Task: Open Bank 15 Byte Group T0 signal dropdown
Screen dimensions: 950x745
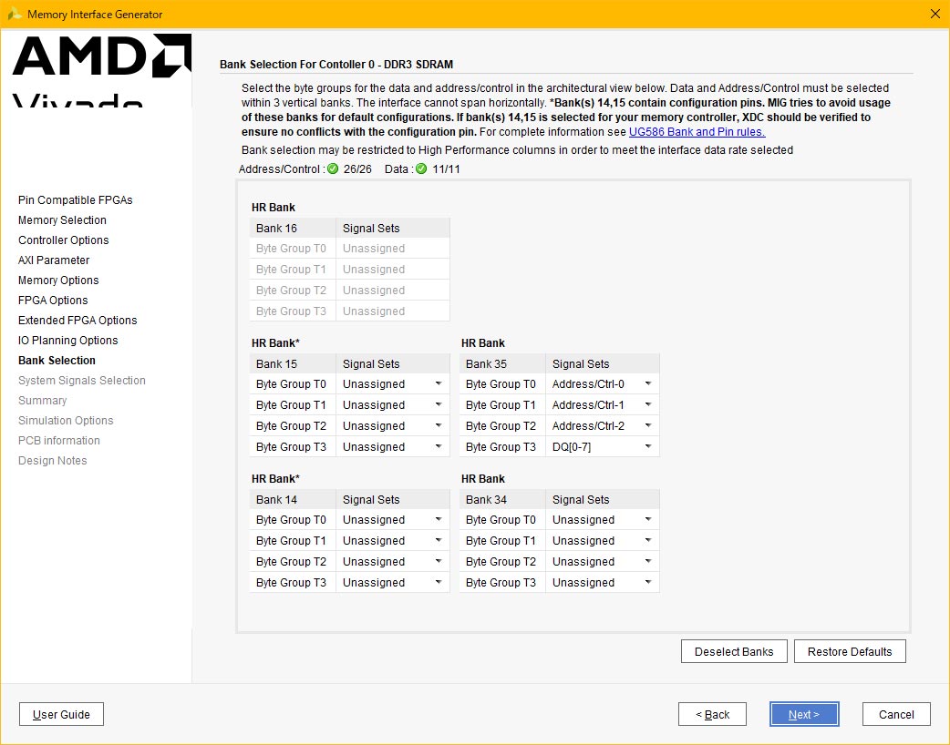Action: tap(392, 384)
